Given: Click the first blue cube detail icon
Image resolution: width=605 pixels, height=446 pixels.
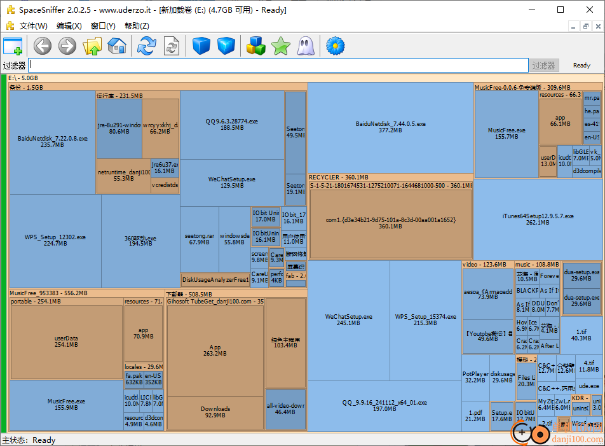Looking at the screenshot, I should click(201, 46).
